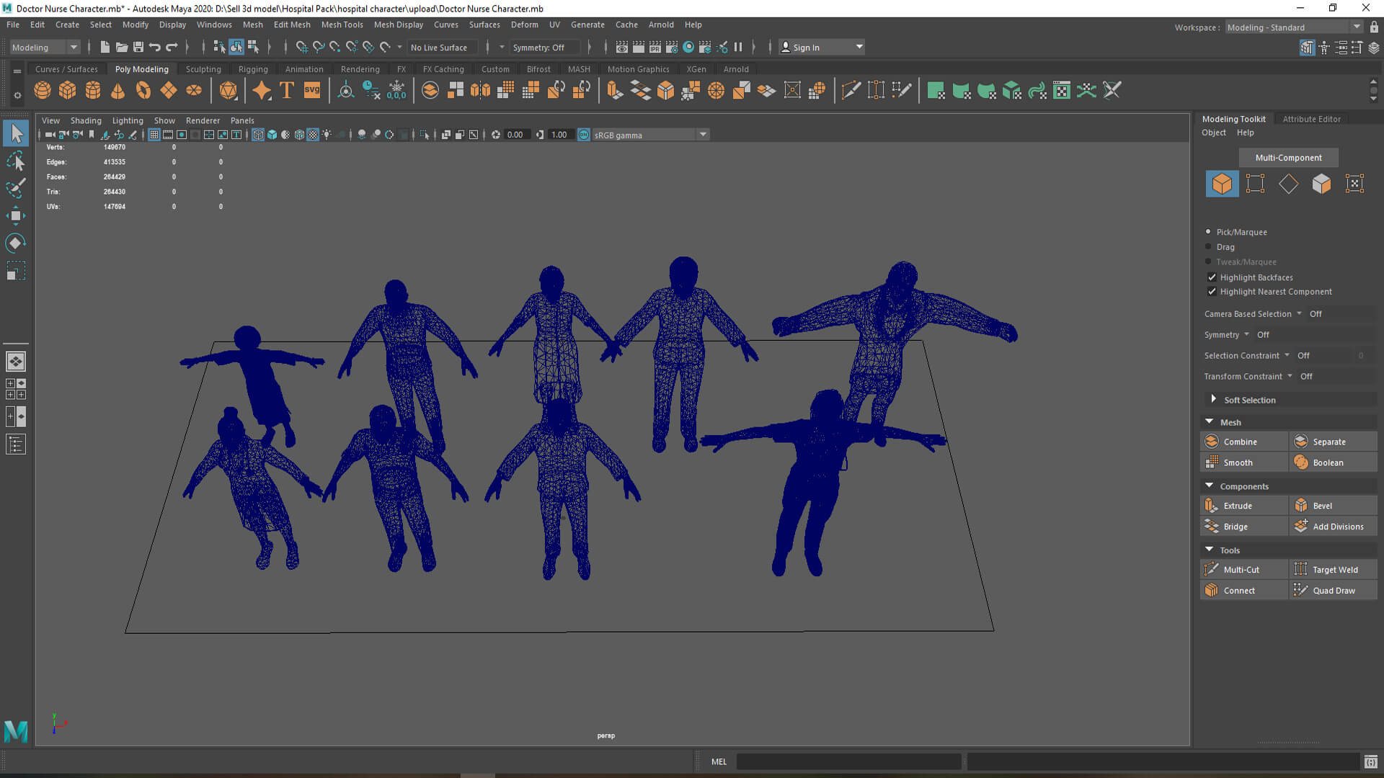Choose Vertex selection mode icon
Image resolution: width=1384 pixels, height=778 pixels.
(x=1255, y=184)
